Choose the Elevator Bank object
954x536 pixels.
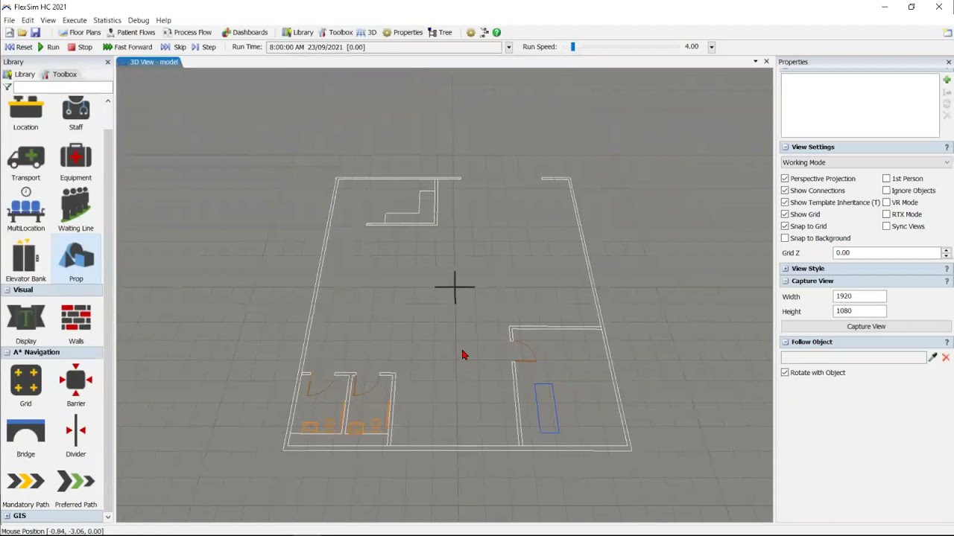[x=25, y=261]
